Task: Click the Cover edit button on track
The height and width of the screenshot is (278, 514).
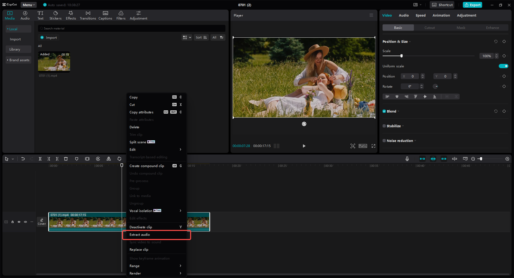Action: [x=42, y=222]
